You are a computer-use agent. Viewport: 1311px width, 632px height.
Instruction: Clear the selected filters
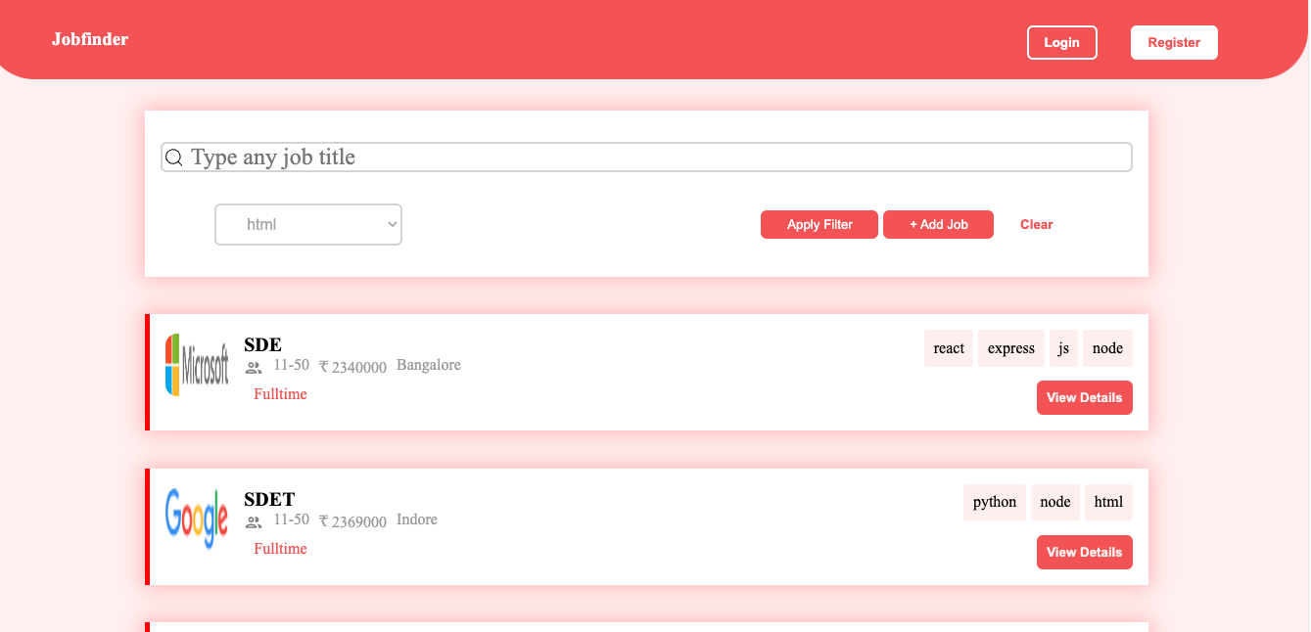tap(1036, 224)
